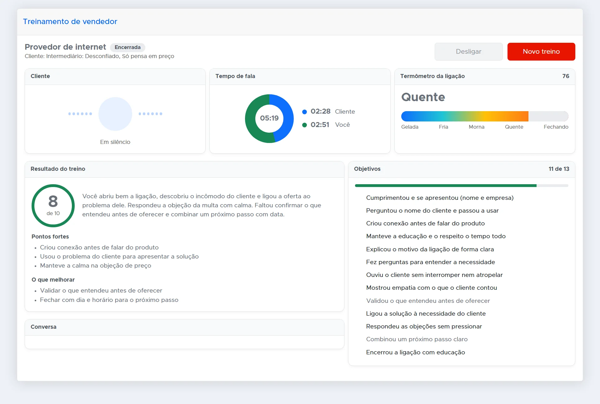The width and height of the screenshot is (600, 404).
Task: Click the Desligar button
Action: [468, 52]
